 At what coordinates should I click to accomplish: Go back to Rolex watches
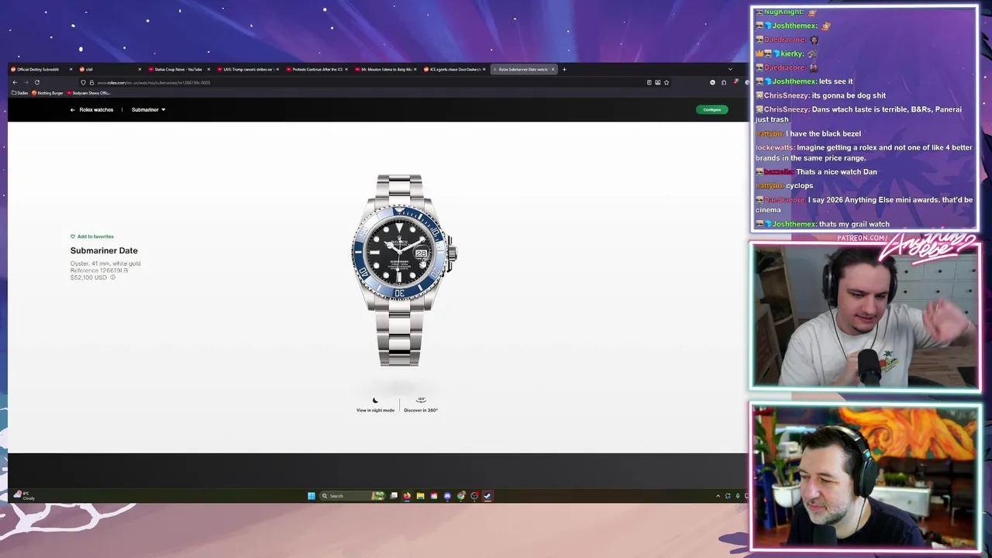91,109
